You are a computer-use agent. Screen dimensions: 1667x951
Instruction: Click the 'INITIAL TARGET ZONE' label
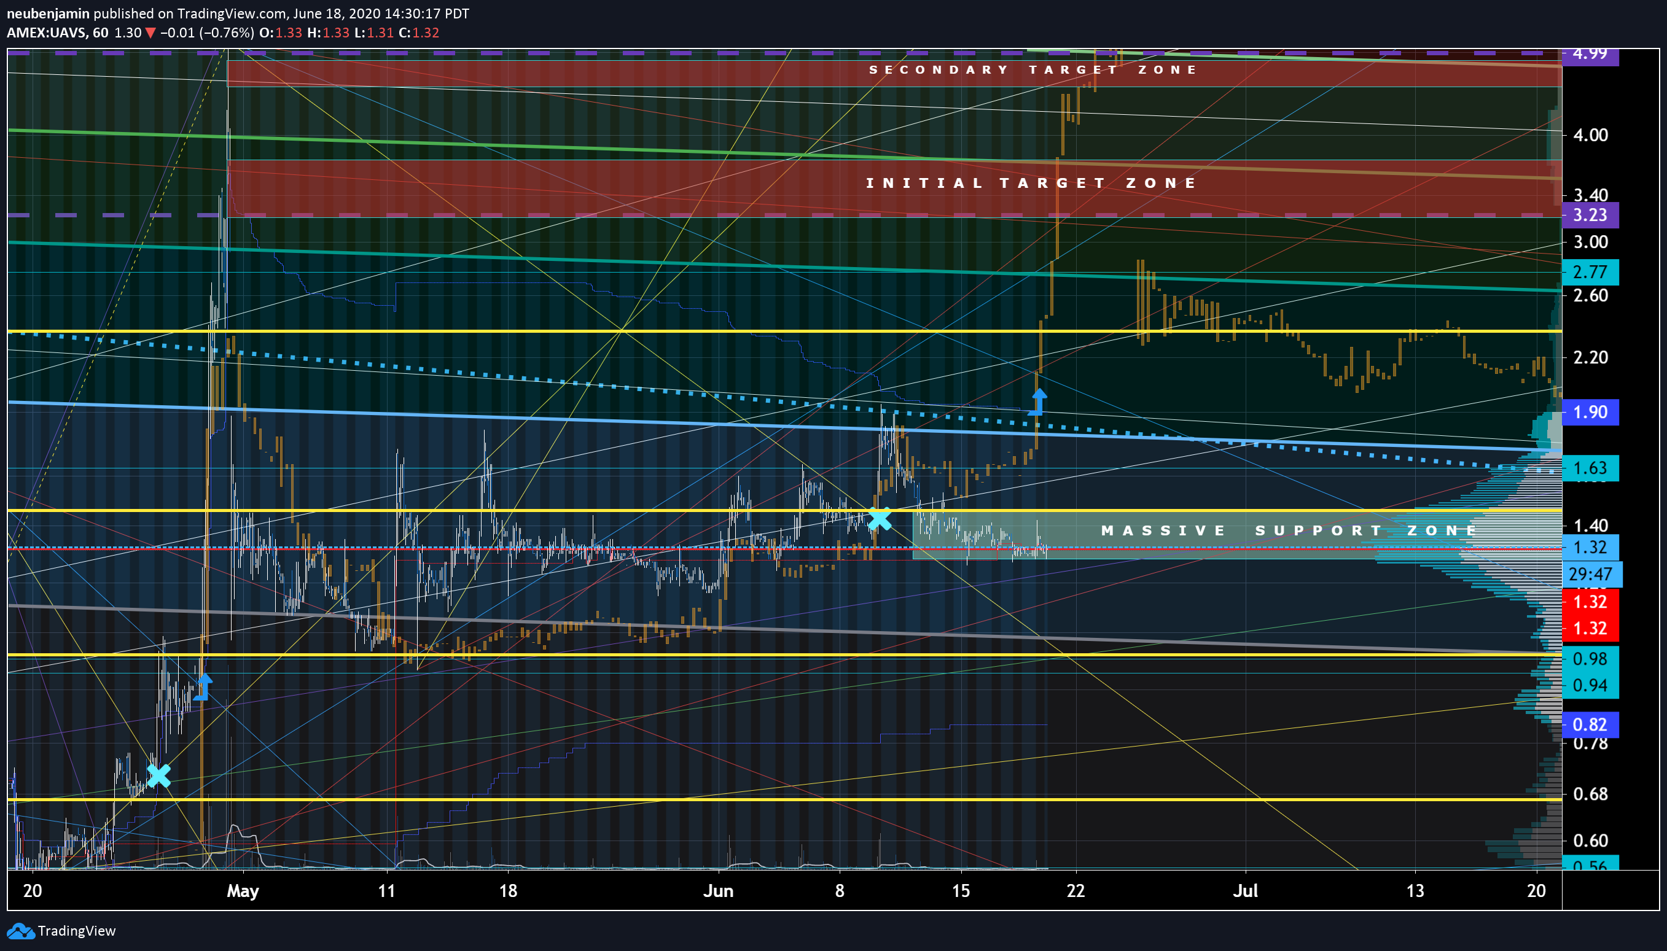[1031, 183]
